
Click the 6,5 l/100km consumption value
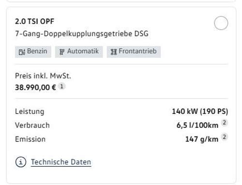point(197,125)
